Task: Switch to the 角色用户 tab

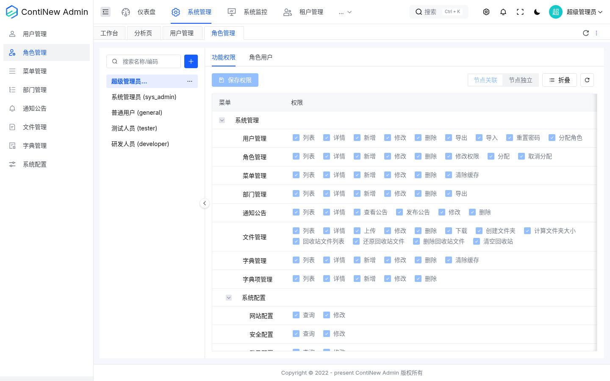Action: click(261, 57)
